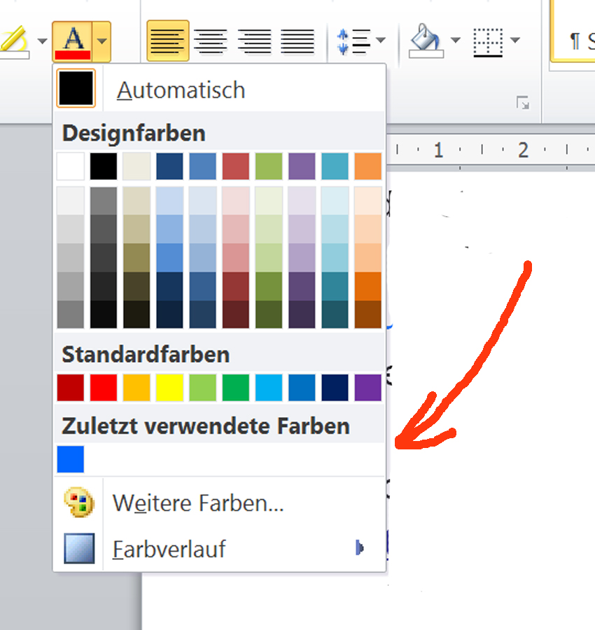Click the line spacing icon
Screen dimensions: 595x630
tap(353, 41)
